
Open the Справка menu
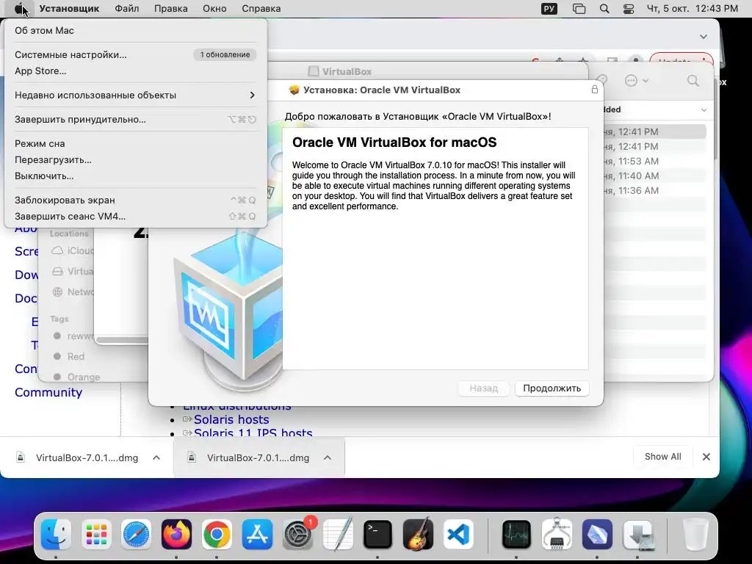coord(261,9)
